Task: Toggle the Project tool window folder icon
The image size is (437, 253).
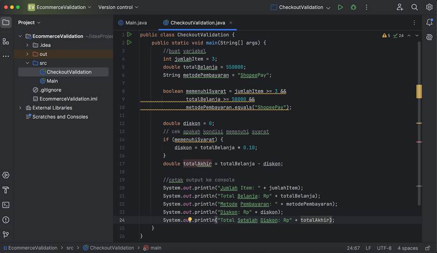Action: [x=6, y=22]
